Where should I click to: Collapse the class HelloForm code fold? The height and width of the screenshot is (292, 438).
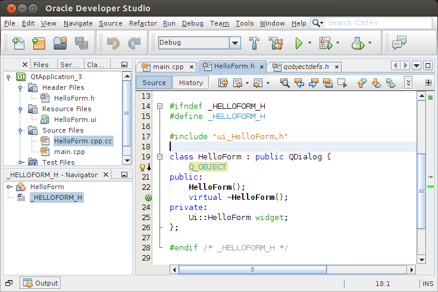coord(159,157)
